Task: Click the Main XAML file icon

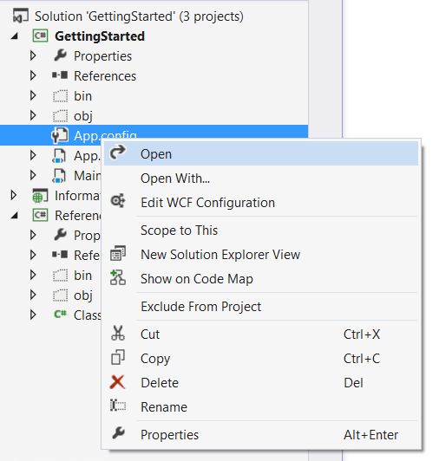Action: coord(59,176)
